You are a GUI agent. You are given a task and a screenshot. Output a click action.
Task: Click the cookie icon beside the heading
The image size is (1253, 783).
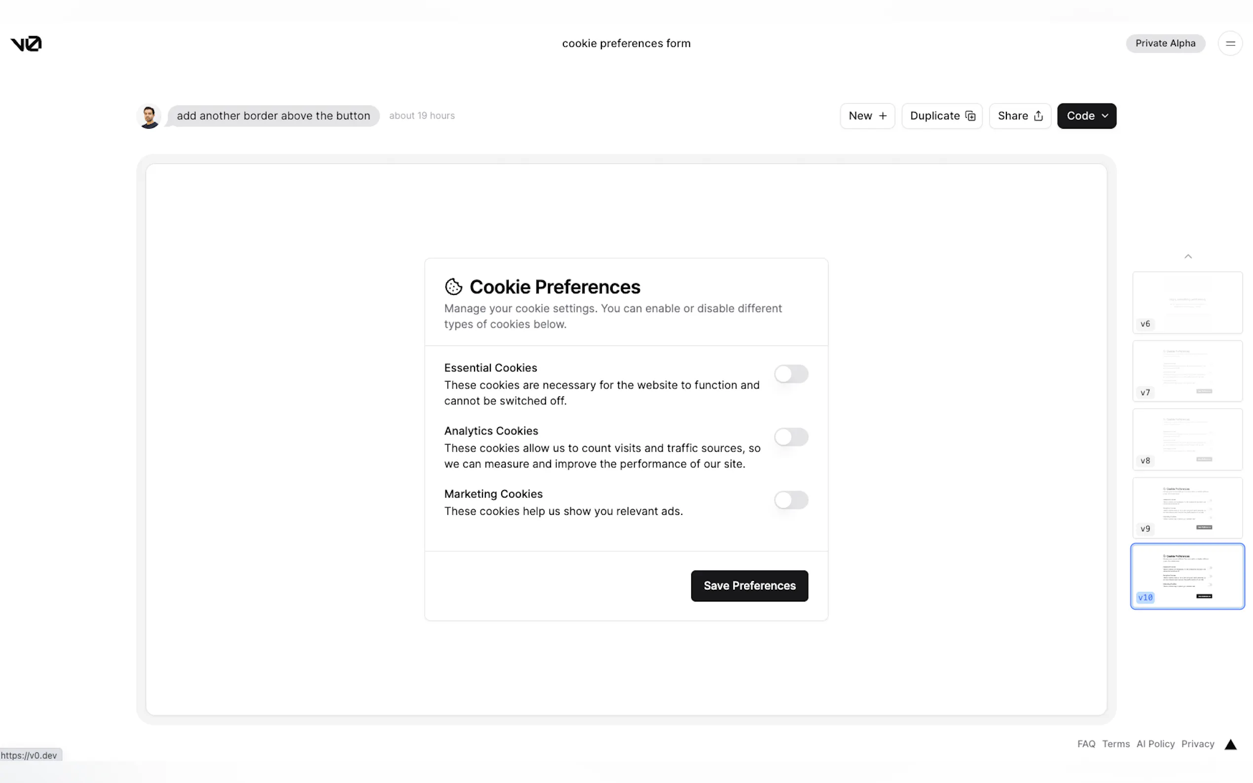[453, 287]
